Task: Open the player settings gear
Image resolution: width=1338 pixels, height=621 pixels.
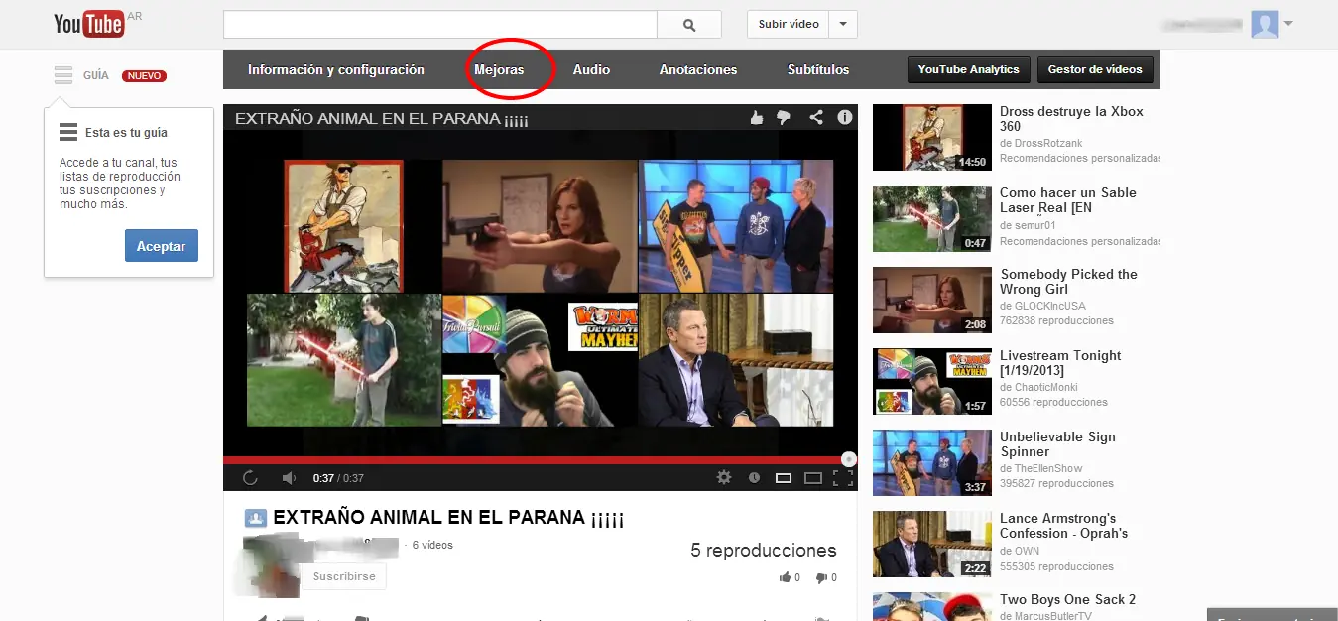Action: point(724,478)
